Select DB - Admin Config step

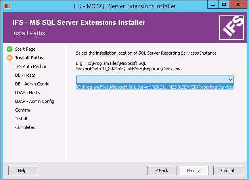pyautogui.click(x=32, y=84)
